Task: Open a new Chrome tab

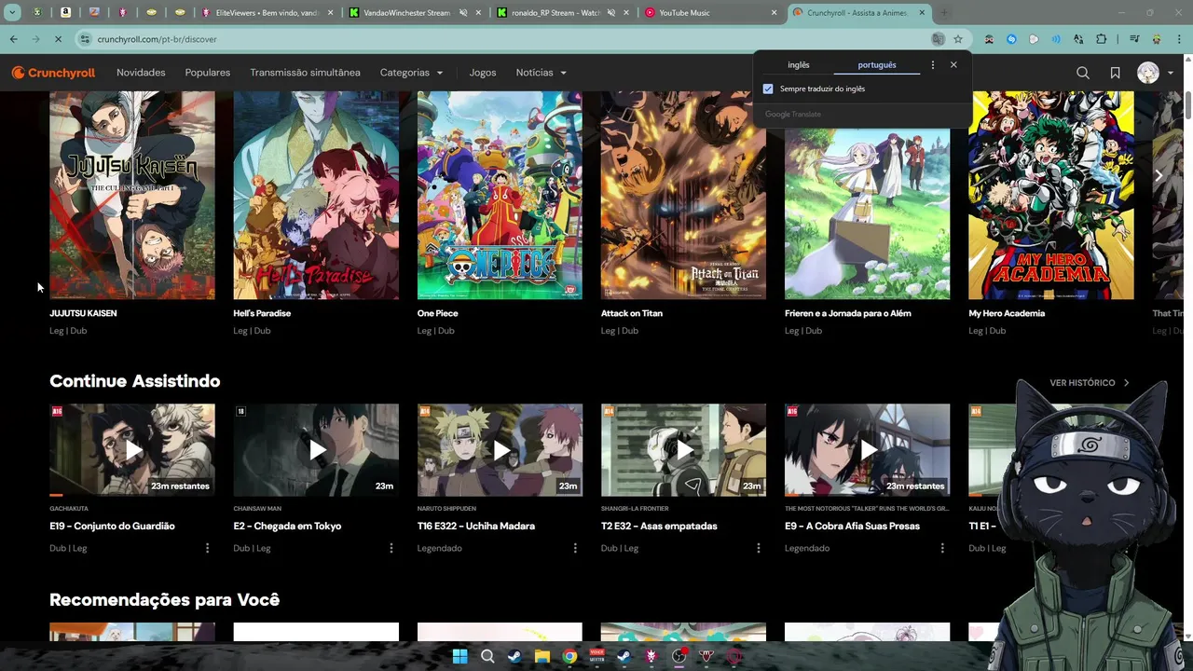Action: pyautogui.click(x=944, y=13)
